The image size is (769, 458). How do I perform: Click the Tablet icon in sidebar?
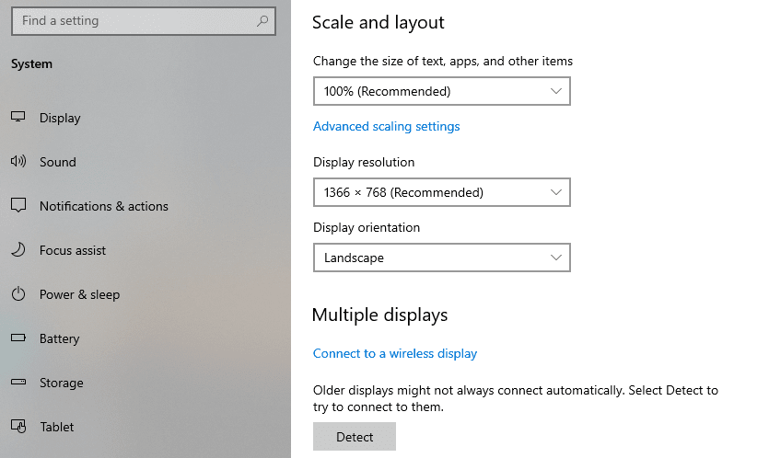(17, 427)
